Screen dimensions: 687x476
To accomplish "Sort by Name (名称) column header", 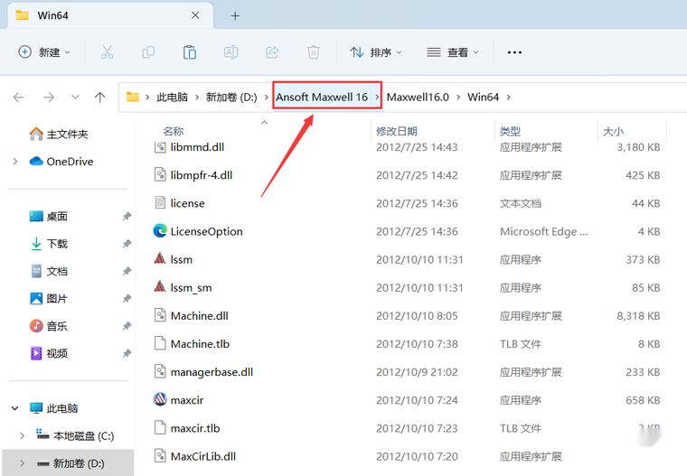I will [x=173, y=131].
